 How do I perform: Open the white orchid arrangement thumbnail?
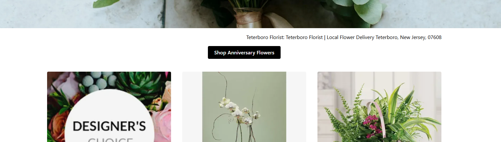[x=244, y=107]
